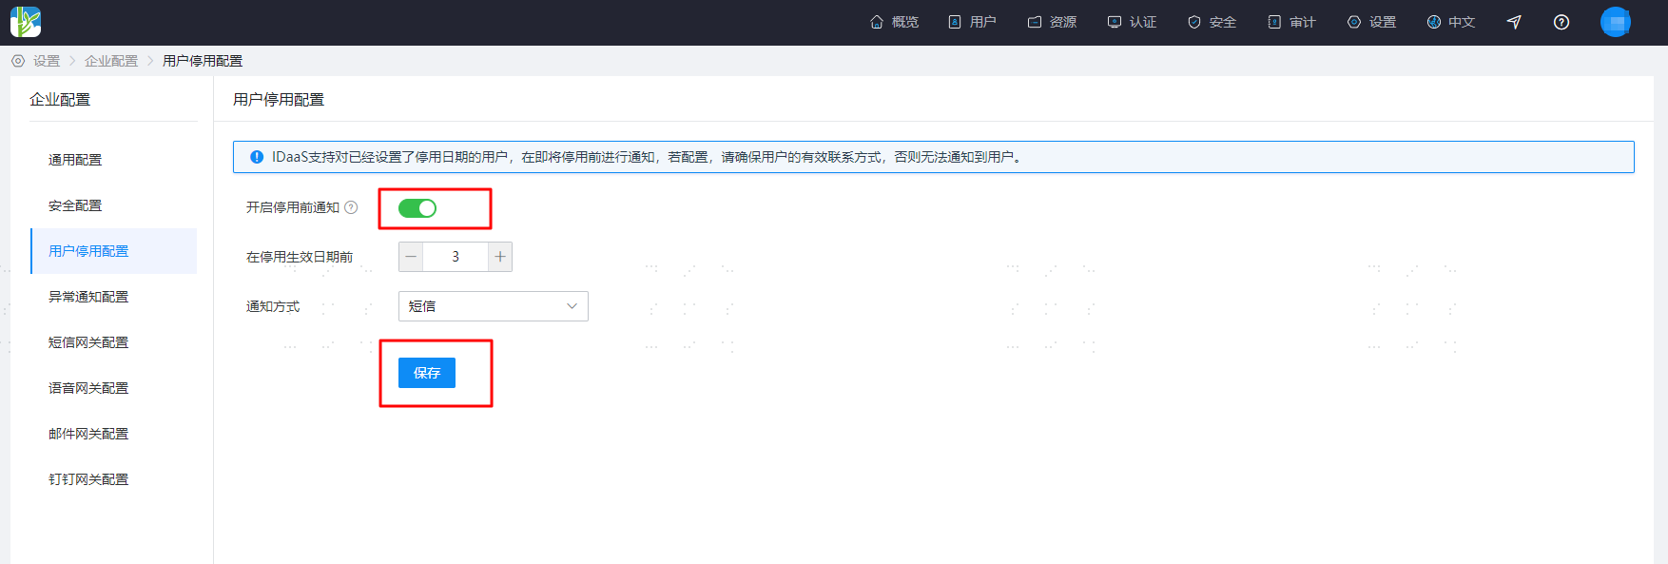The height and width of the screenshot is (564, 1668).
Task: Click the 用户停用配置 page heading
Action: point(279,100)
